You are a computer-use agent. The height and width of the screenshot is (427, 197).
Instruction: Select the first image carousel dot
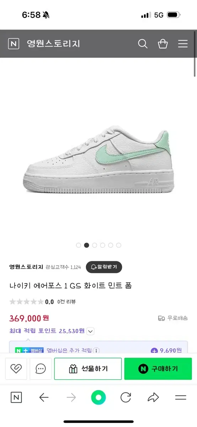[79, 245]
